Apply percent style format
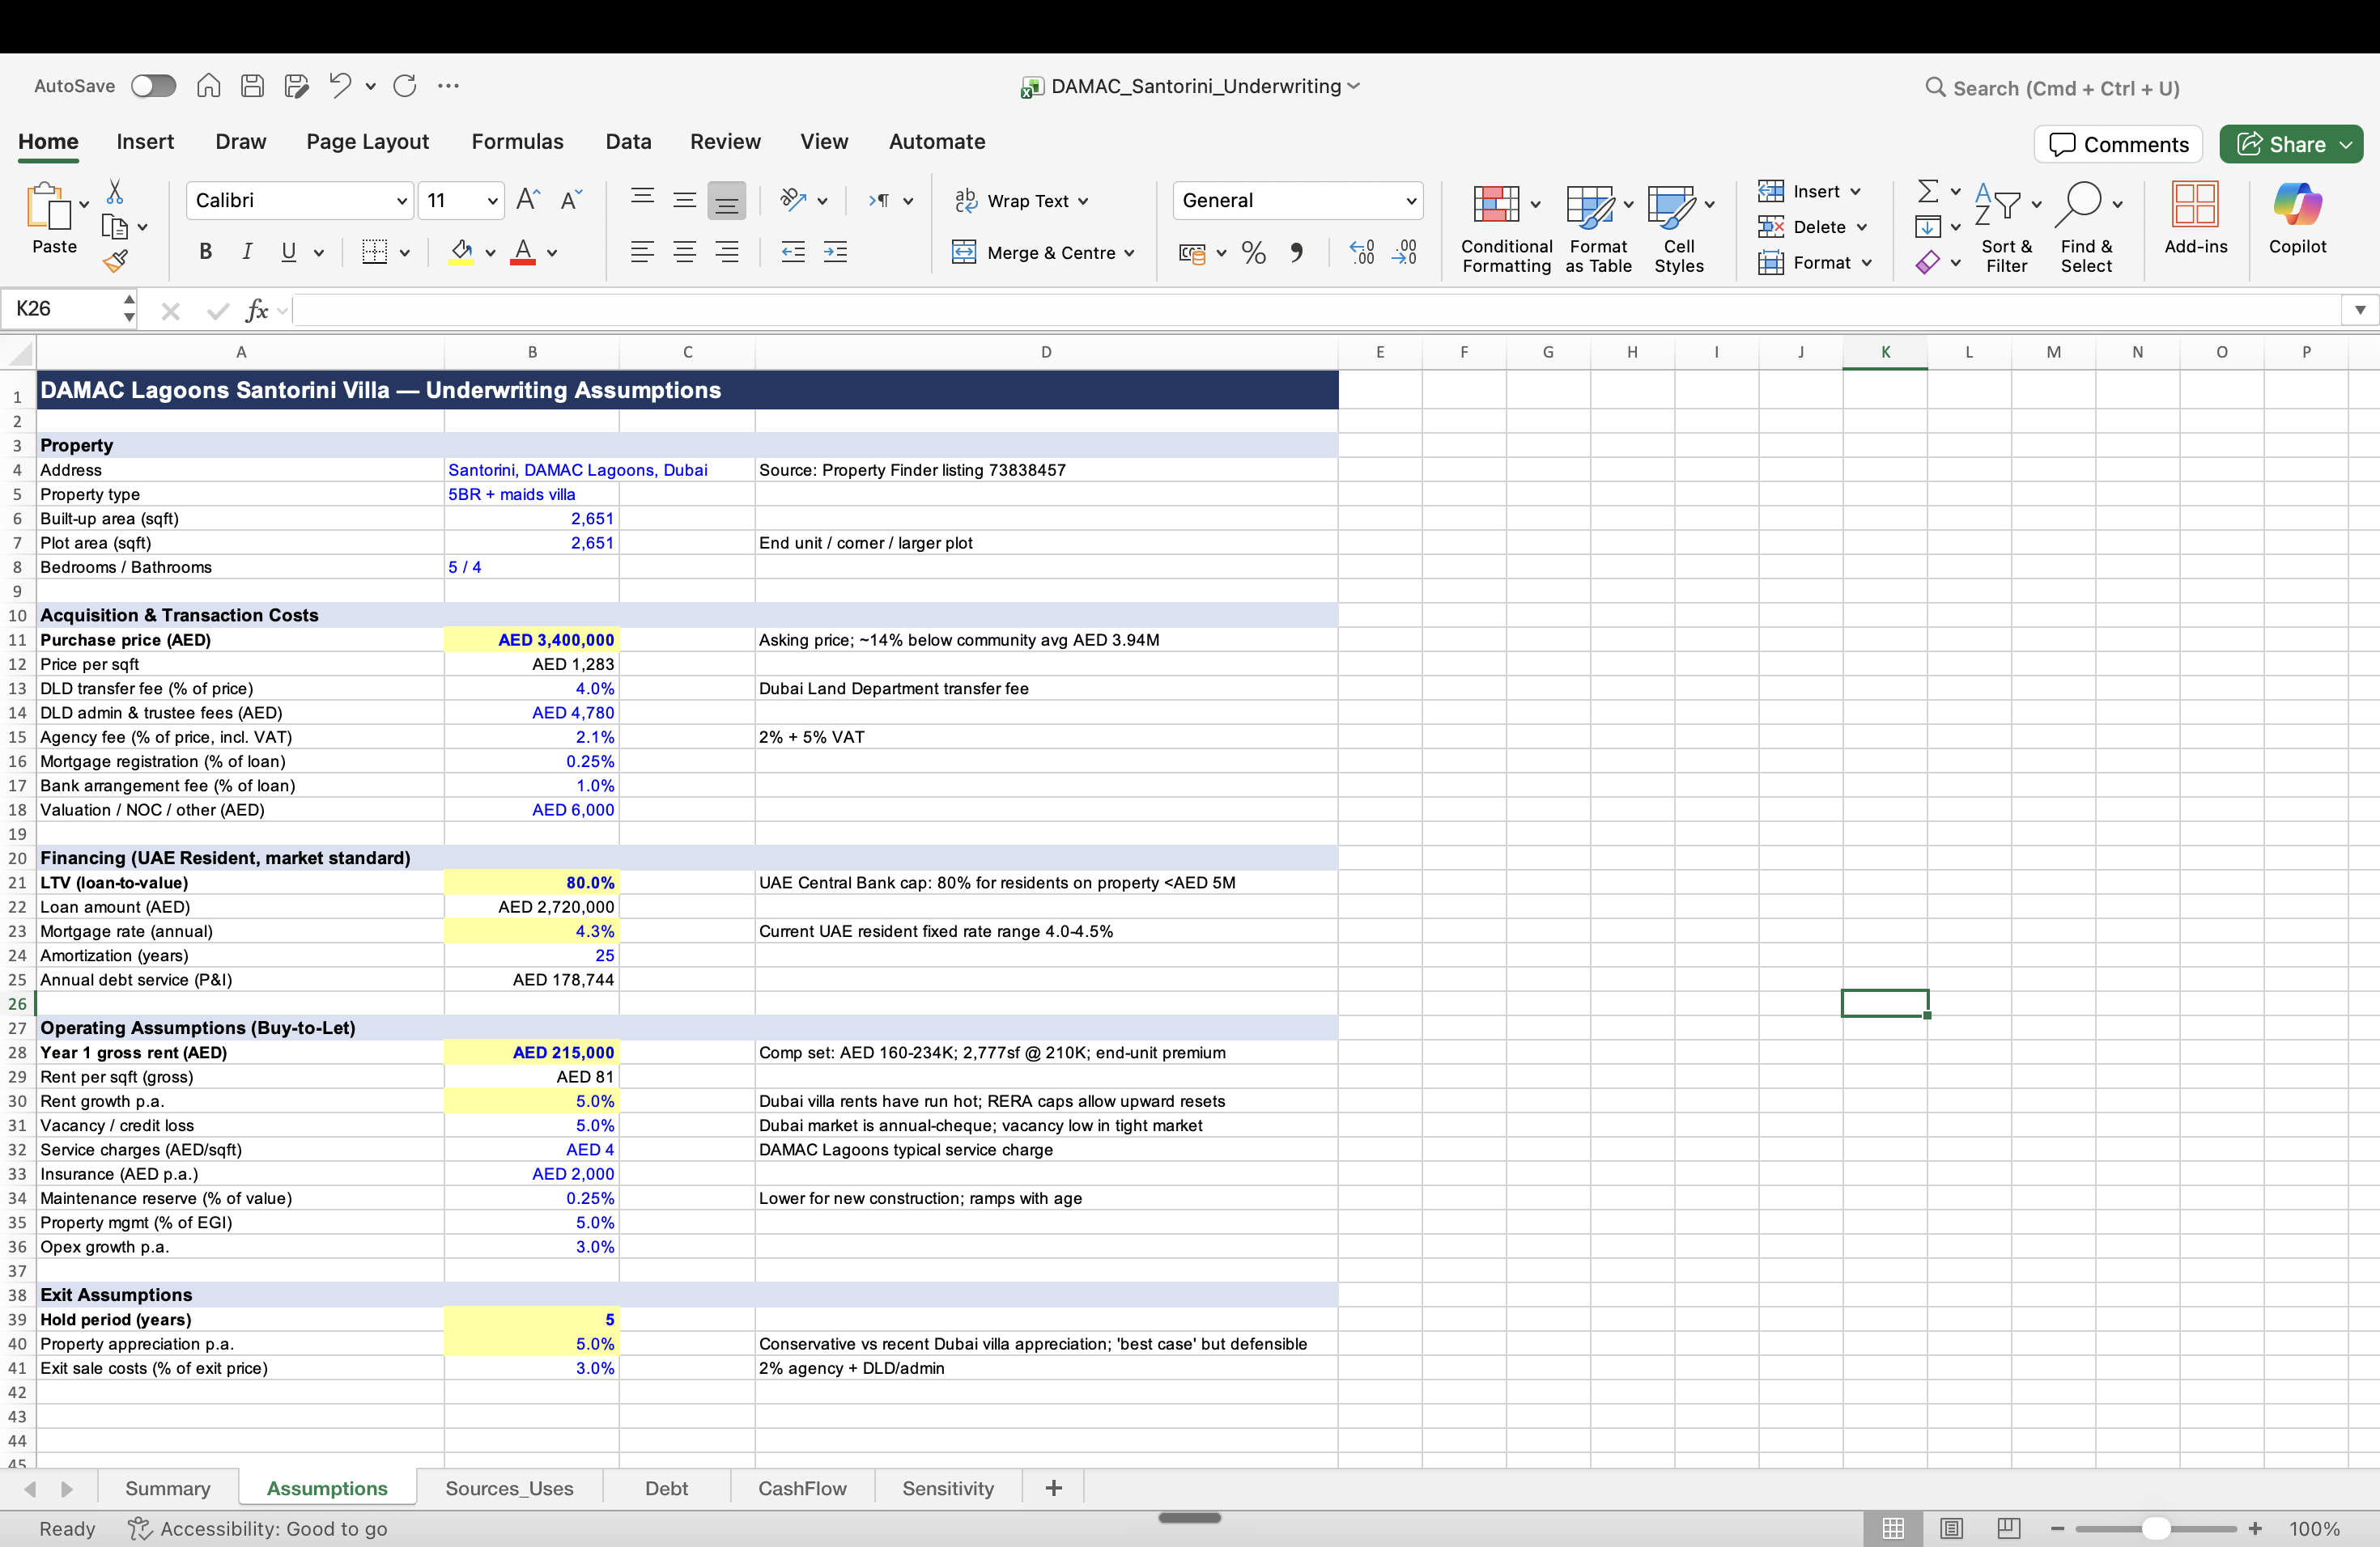2380x1547 pixels. 1253,252
